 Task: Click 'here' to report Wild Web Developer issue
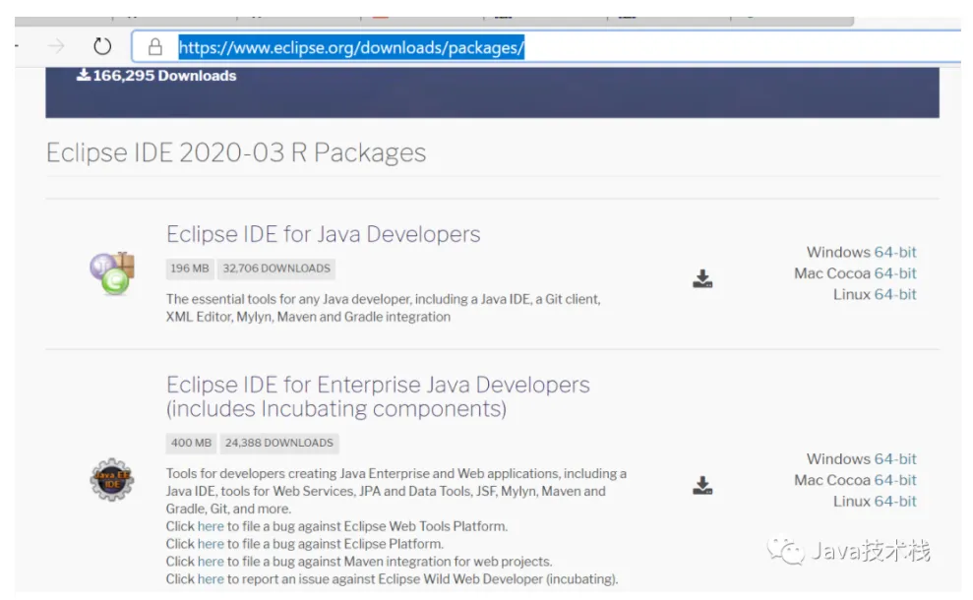pos(211,579)
